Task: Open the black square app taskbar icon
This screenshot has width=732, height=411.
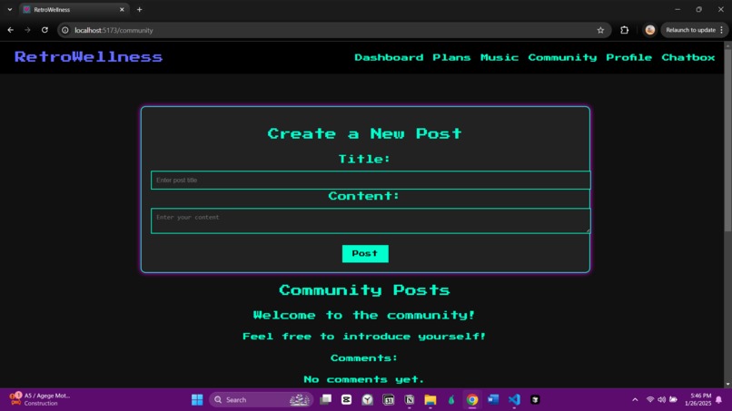Action: tap(535, 400)
